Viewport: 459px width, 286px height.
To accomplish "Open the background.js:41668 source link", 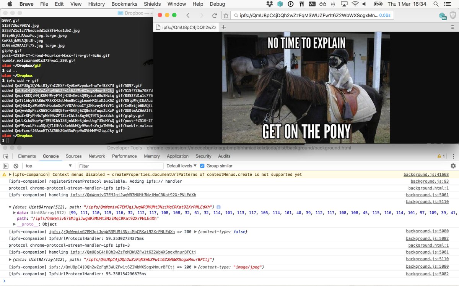I will pyautogui.click(x=426, y=175).
